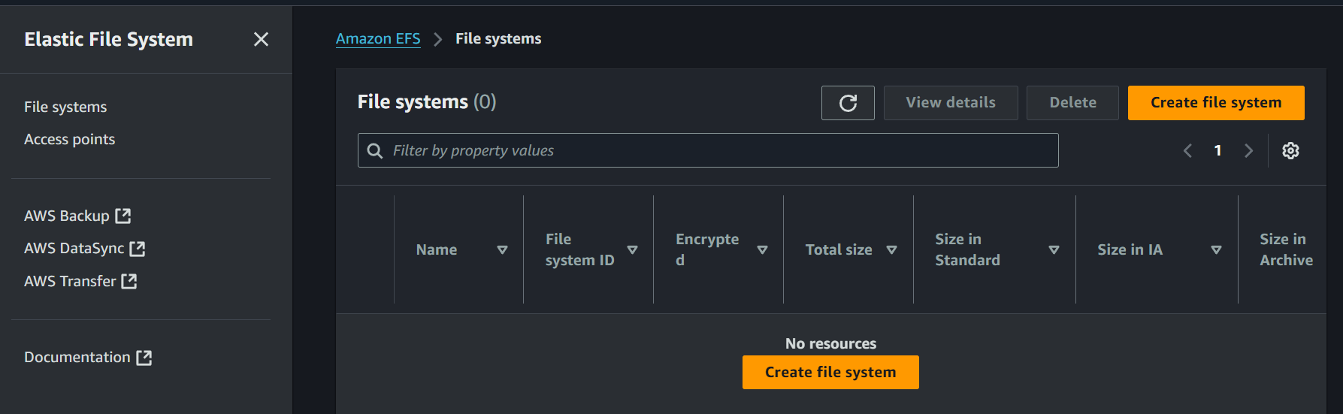Click AWS Transfer external link icon
Viewport: 1343px width, 414px height.
pos(129,281)
